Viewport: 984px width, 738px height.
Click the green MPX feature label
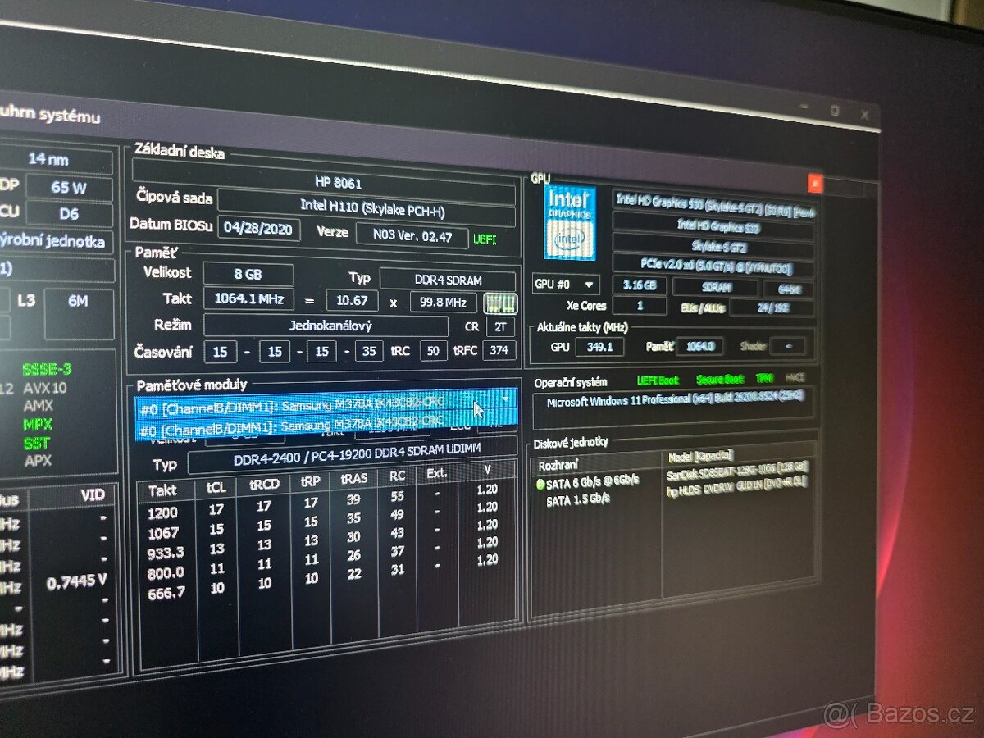(38, 425)
